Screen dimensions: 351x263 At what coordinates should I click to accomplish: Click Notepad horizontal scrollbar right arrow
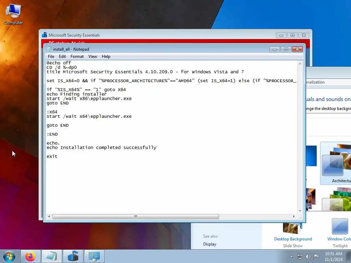pos(294,216)
